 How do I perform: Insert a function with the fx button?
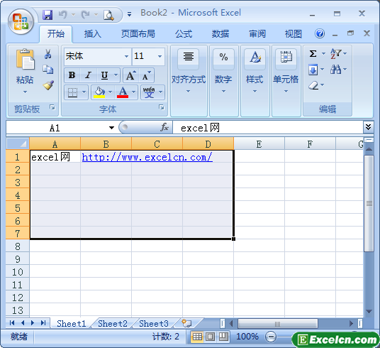pos(164,127)
